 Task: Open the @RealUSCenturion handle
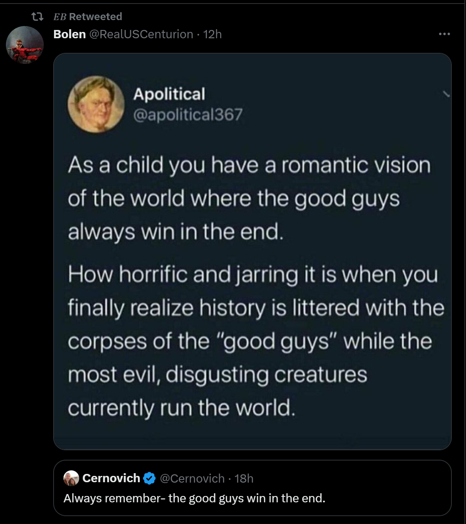point(141,34)
